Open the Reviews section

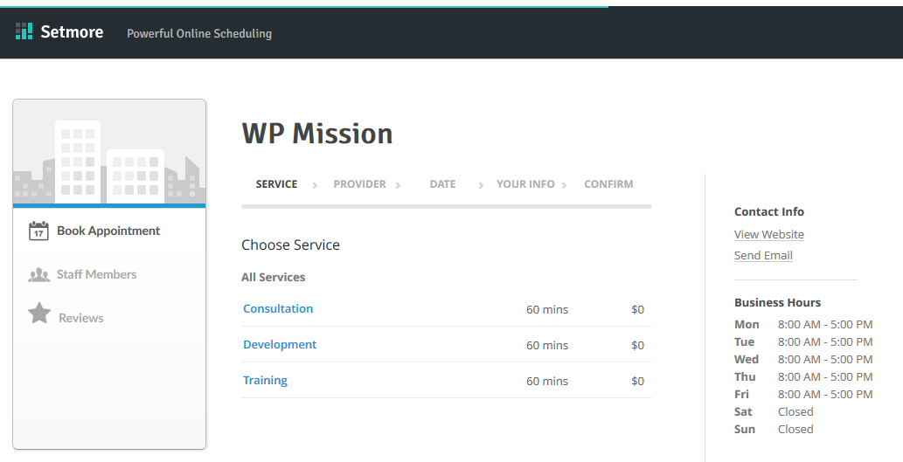81,318
